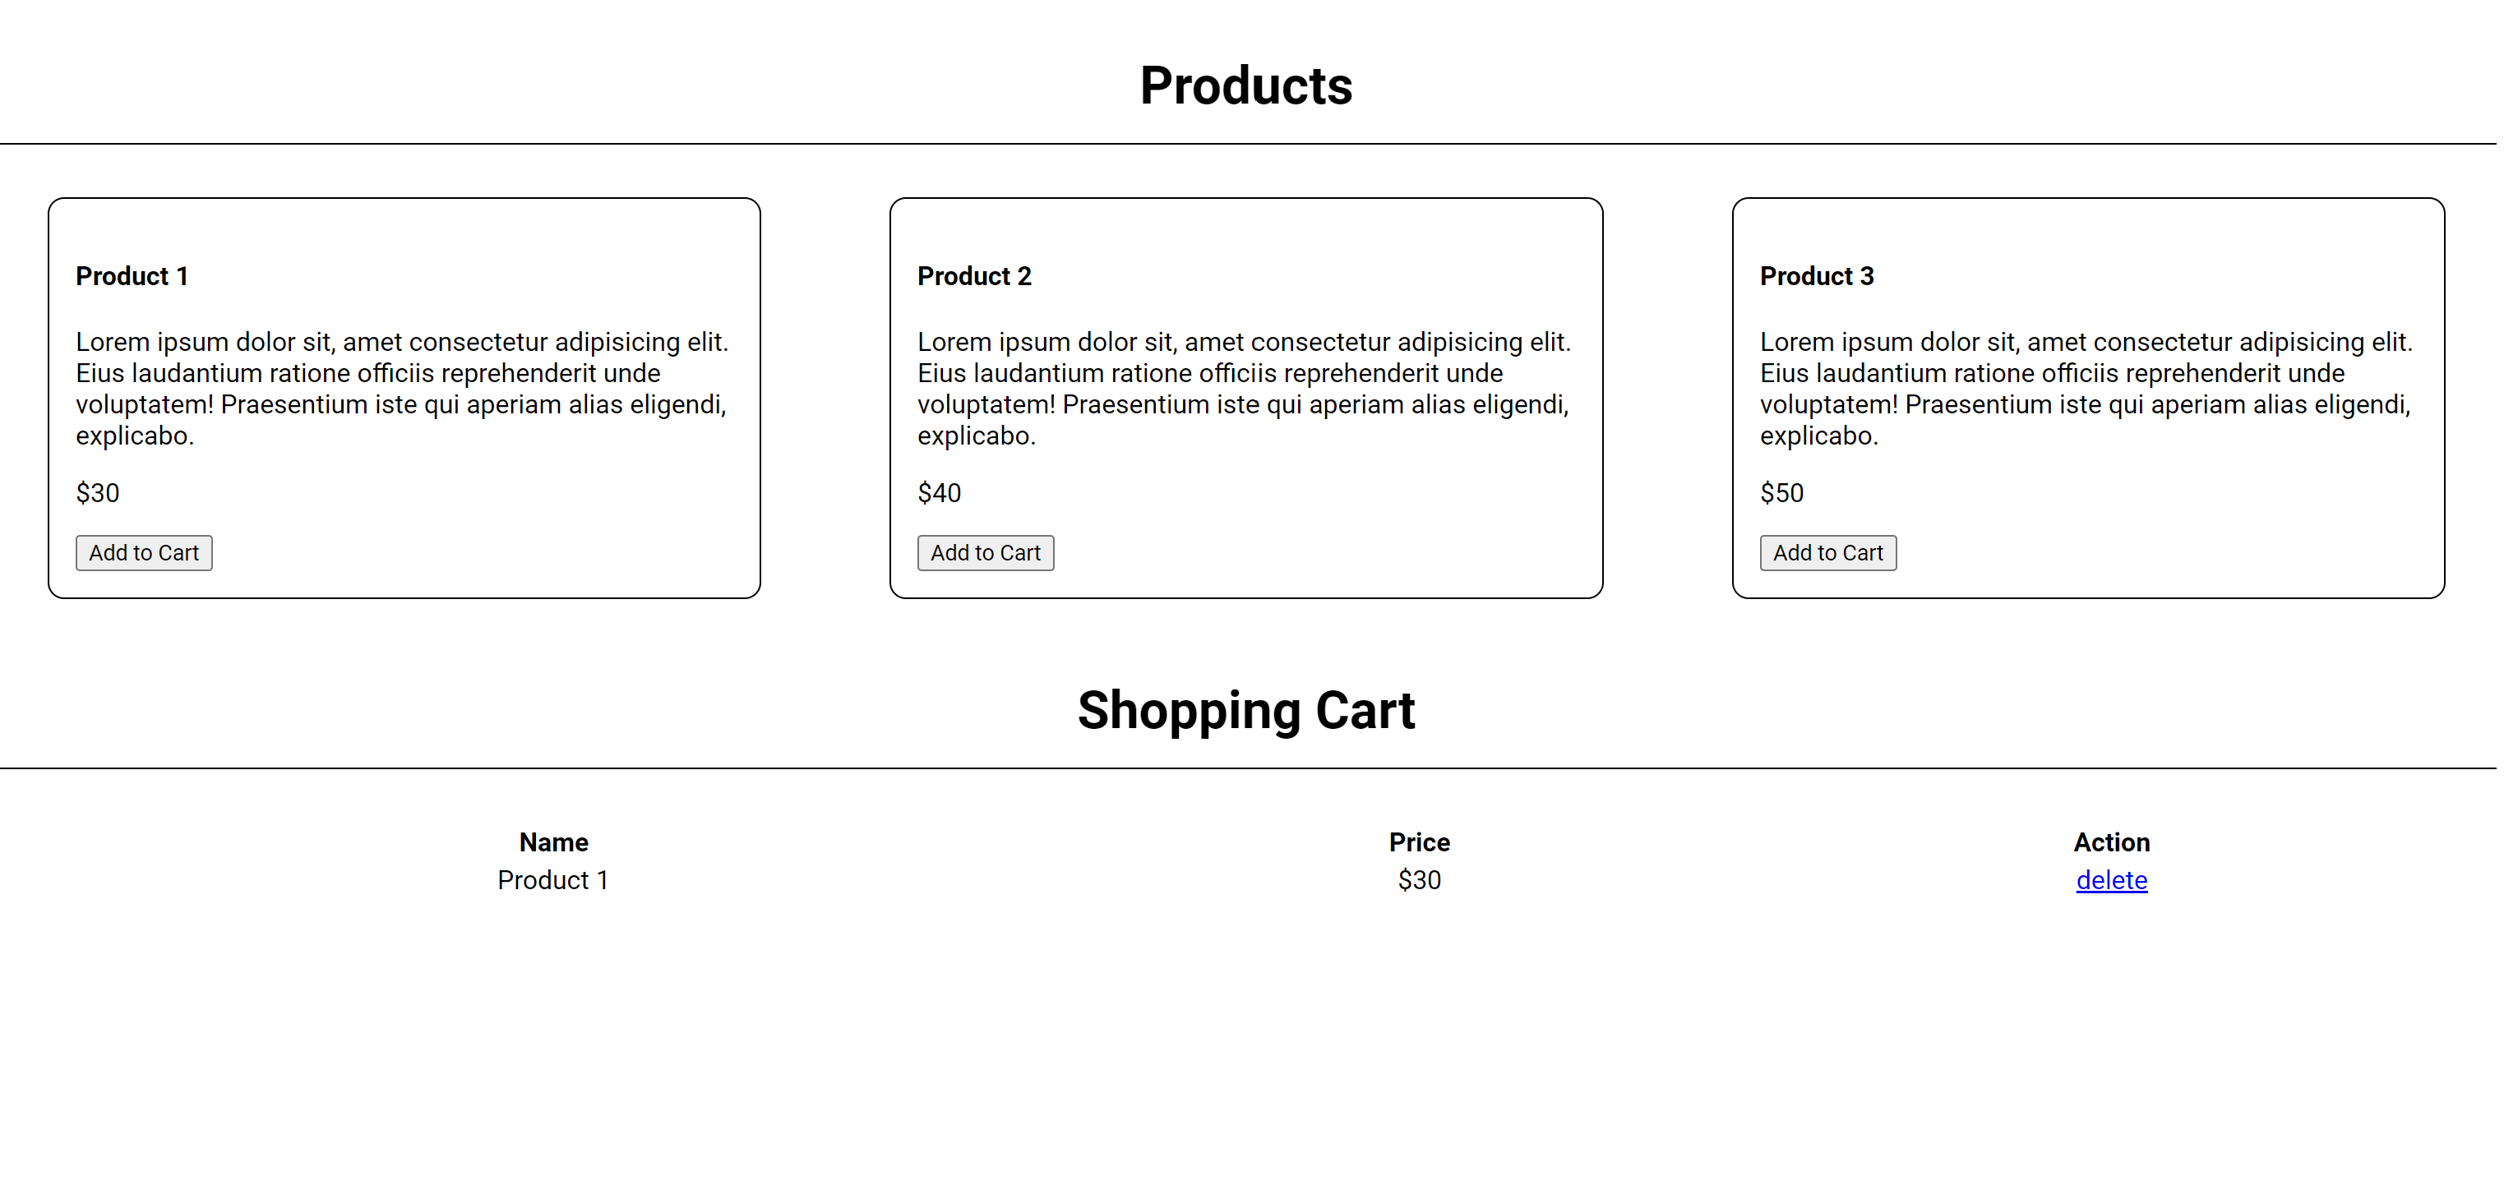Click the Product 3 description text
The image size is (2504, 1185).
2085,388
